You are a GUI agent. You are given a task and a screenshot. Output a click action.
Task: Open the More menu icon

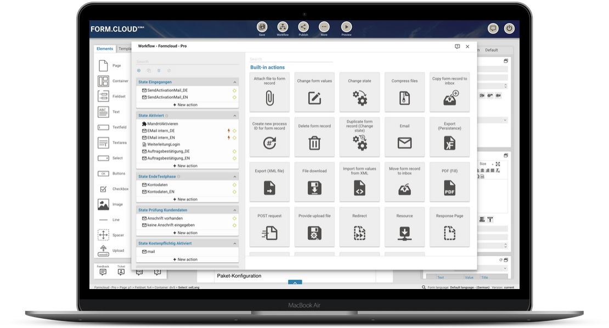tap(324, 27)
